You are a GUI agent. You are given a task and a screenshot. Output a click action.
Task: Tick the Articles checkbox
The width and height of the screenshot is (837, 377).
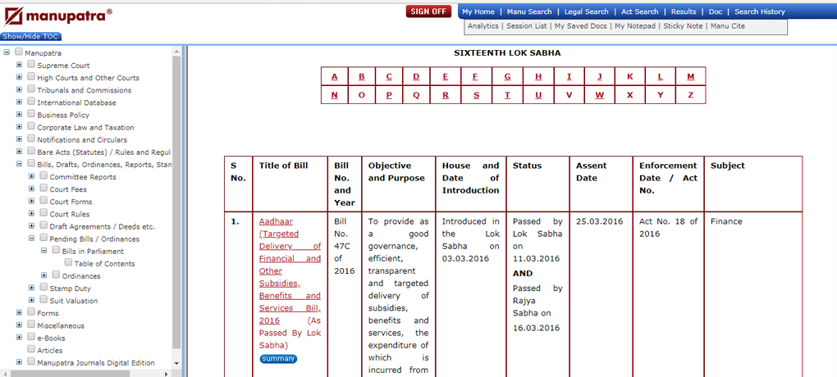[31, 349]
